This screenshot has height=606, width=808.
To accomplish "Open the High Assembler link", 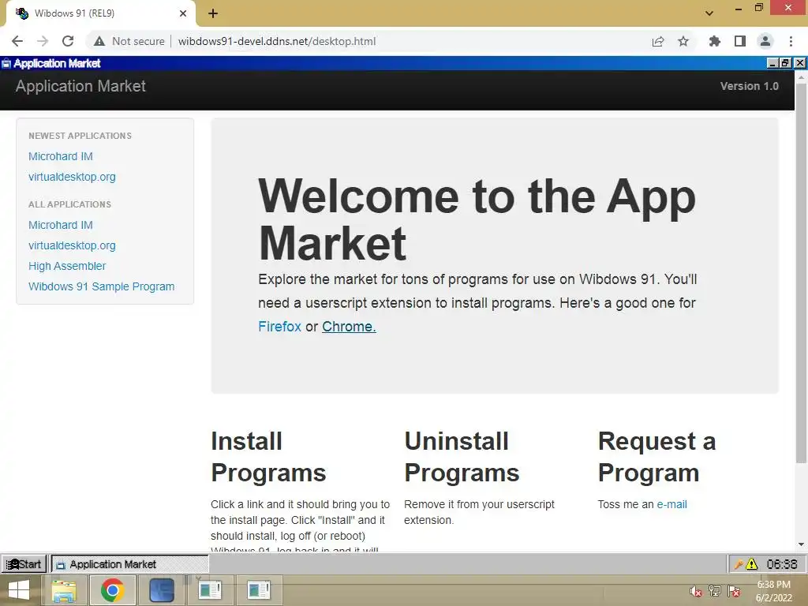I will (67, 266).
